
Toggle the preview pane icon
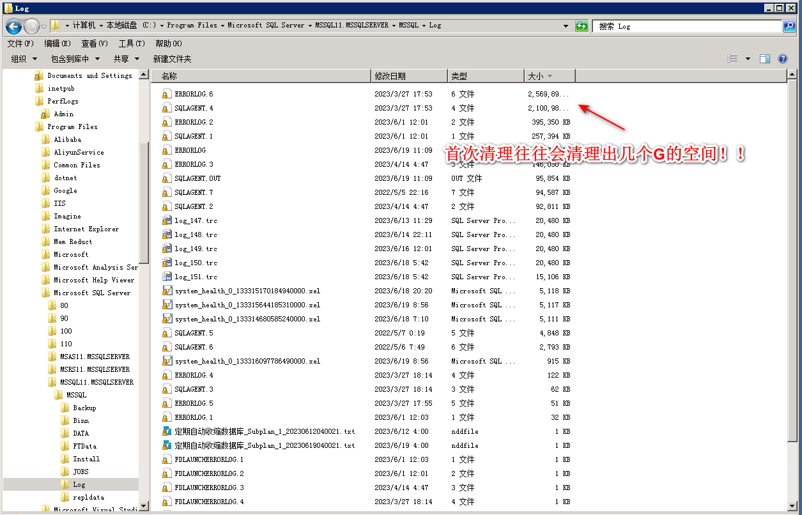[765, 59]
